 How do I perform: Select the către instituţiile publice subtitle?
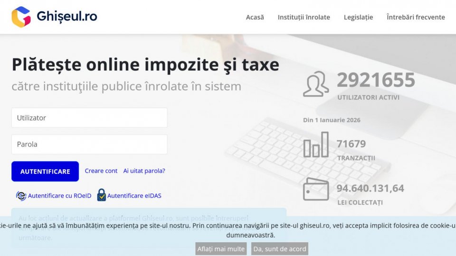coord(126,86)
